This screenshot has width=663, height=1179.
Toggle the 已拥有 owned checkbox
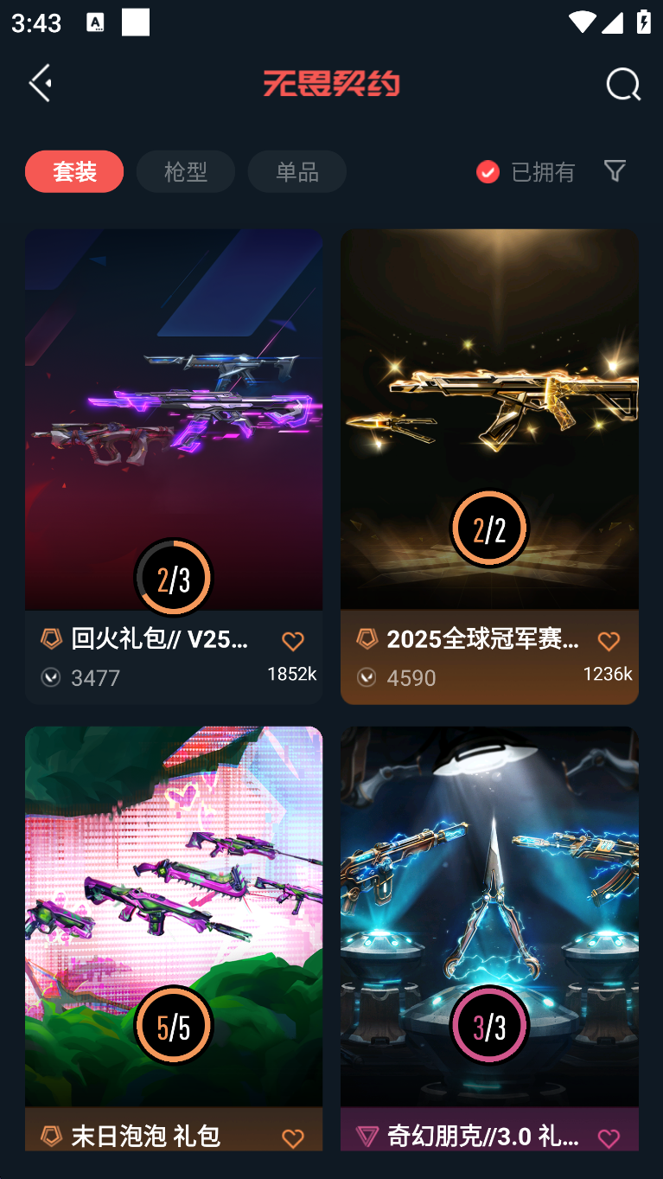click(x=488, y=172)
